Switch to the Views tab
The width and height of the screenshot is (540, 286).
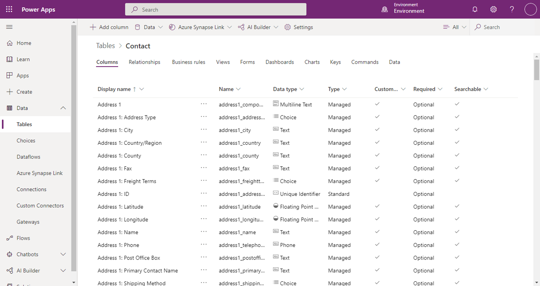click(x=223, y=62)
